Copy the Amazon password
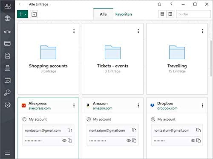Image resolution: width=213 pixels, height=159 pixels. pyautogui.click(x=134, y=141)
